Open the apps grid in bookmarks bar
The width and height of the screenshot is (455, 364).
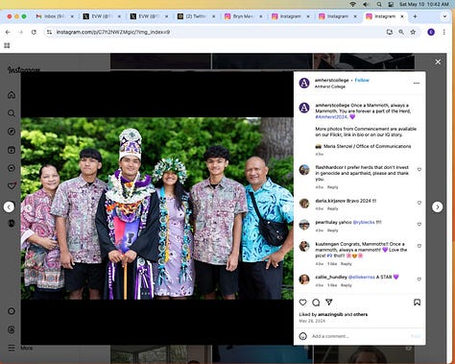point(7,45)
